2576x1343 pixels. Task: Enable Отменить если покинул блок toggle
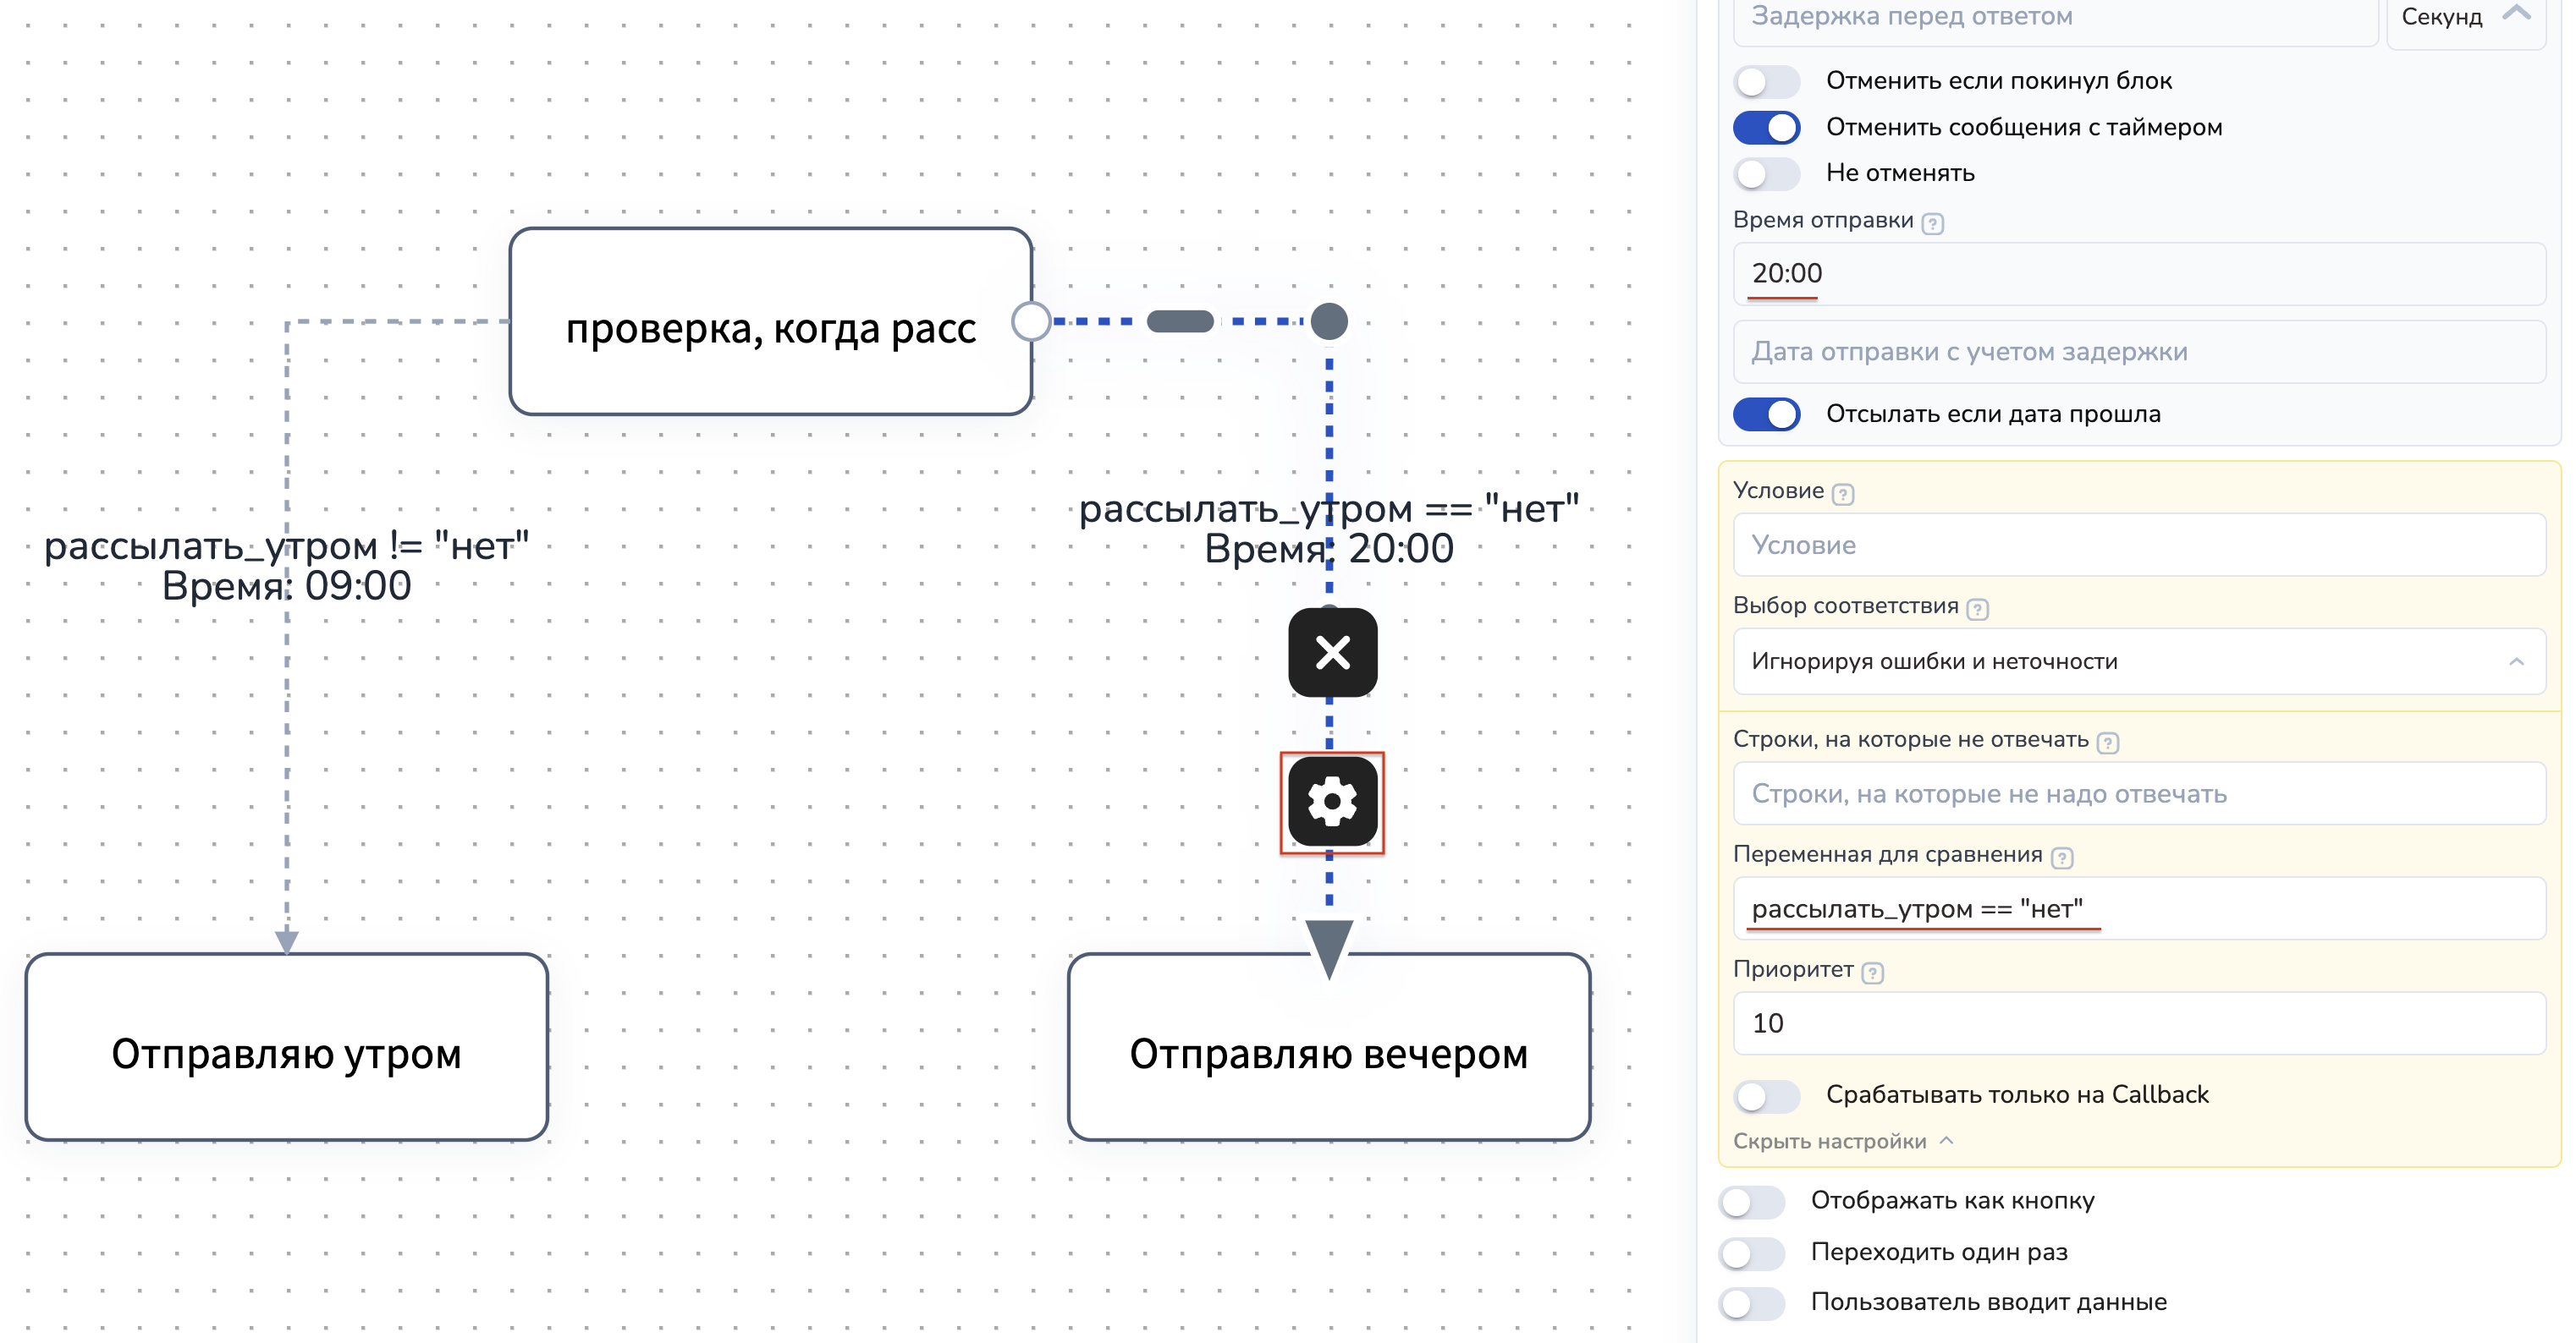pyautogui.click(x=1766, y=81)
